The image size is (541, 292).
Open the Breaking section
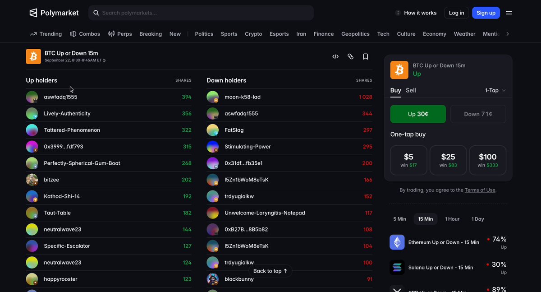[151, 34]
